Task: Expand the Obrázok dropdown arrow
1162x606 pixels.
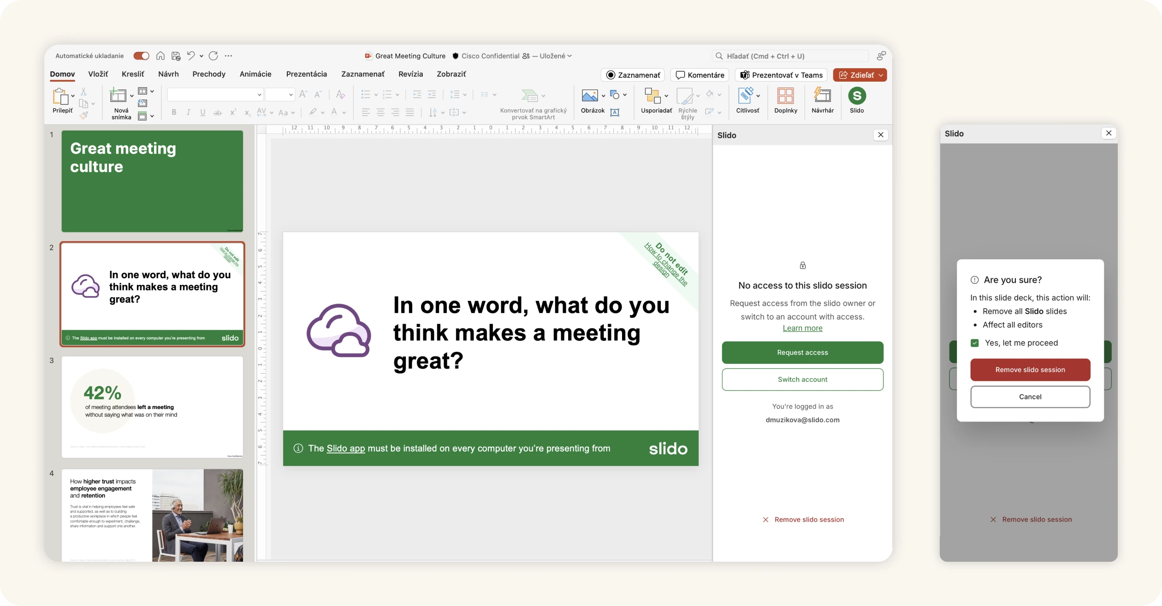Action: click(x=603, y=96)
